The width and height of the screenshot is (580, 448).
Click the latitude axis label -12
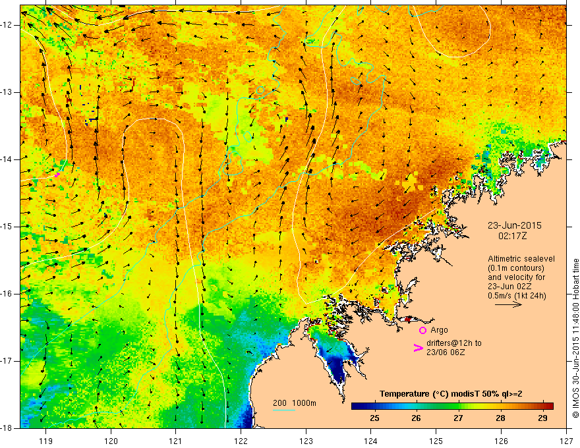click(x=7, y=25)
